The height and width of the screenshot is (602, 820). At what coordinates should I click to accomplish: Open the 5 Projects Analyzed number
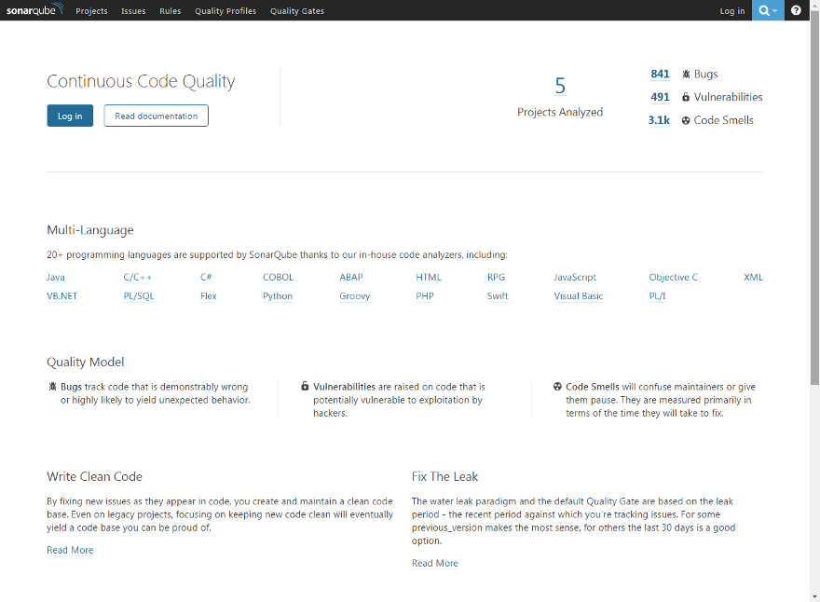[560, 86]
